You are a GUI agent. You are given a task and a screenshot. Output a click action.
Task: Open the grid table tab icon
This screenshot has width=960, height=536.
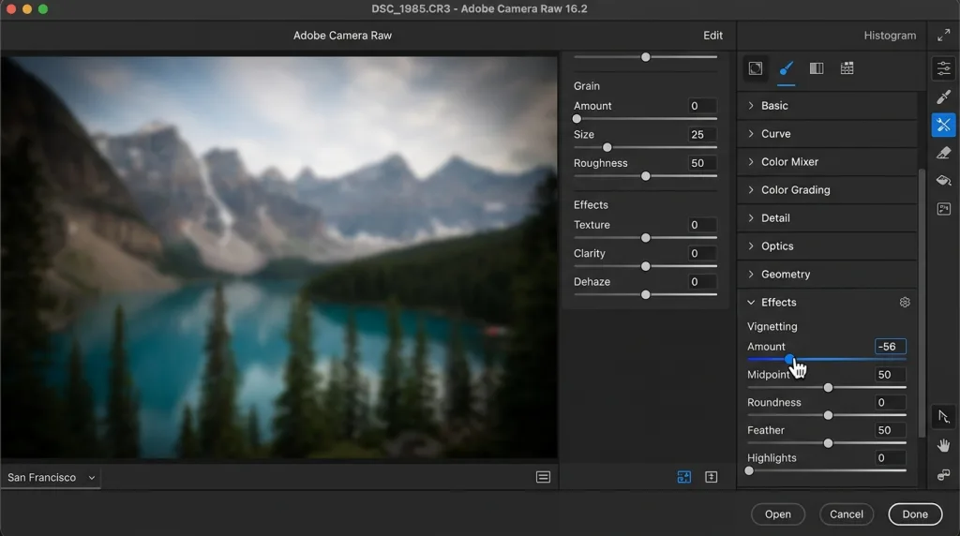pyautogui.click(x=847, y=68)
